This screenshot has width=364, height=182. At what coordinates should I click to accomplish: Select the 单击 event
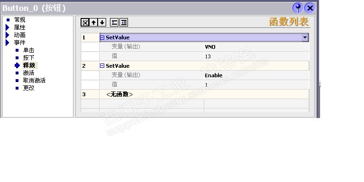[x=28, y=50]
